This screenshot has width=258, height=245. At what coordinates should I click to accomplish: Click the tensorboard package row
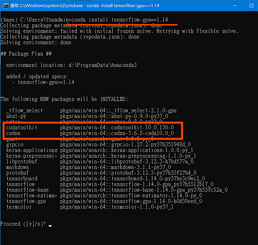click(x=105, y=178)
